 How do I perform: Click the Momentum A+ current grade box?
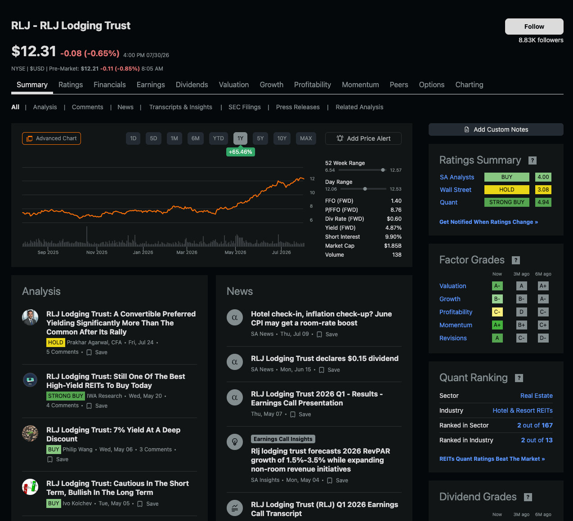497,325
